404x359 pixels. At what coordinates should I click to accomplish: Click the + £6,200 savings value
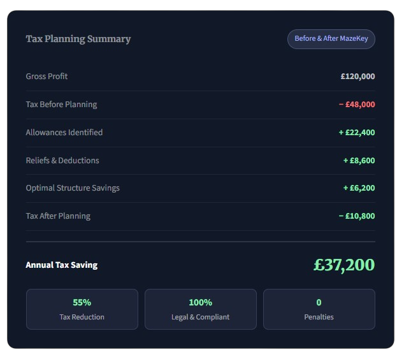pos(359,188)
